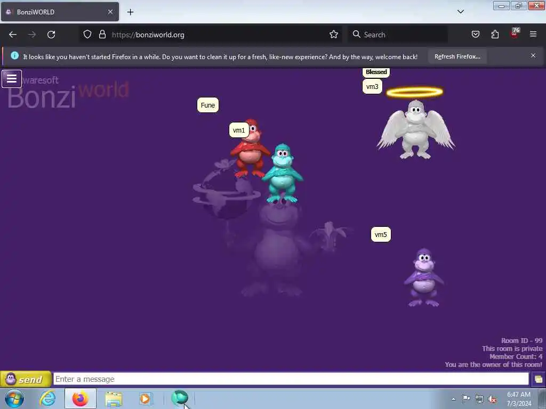The height and width of the screenshot is (409, 546).
Task: Click the vm5 name tag
Action: [381, 234]
